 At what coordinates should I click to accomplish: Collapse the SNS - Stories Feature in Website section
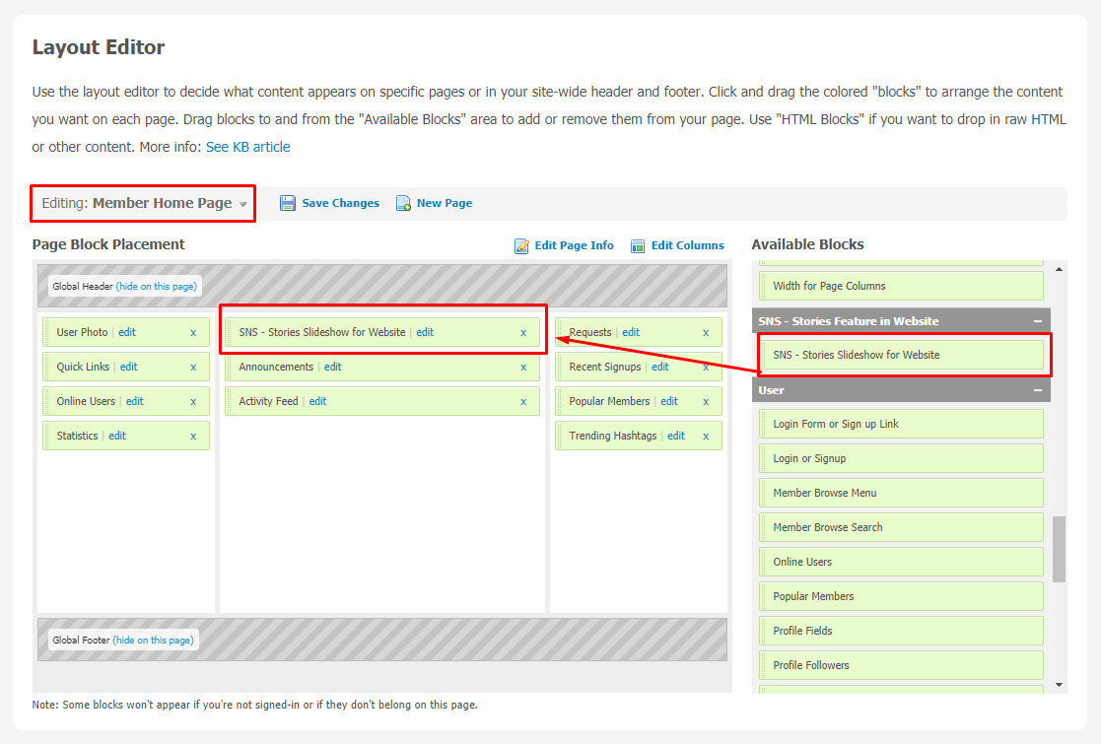1038,321
